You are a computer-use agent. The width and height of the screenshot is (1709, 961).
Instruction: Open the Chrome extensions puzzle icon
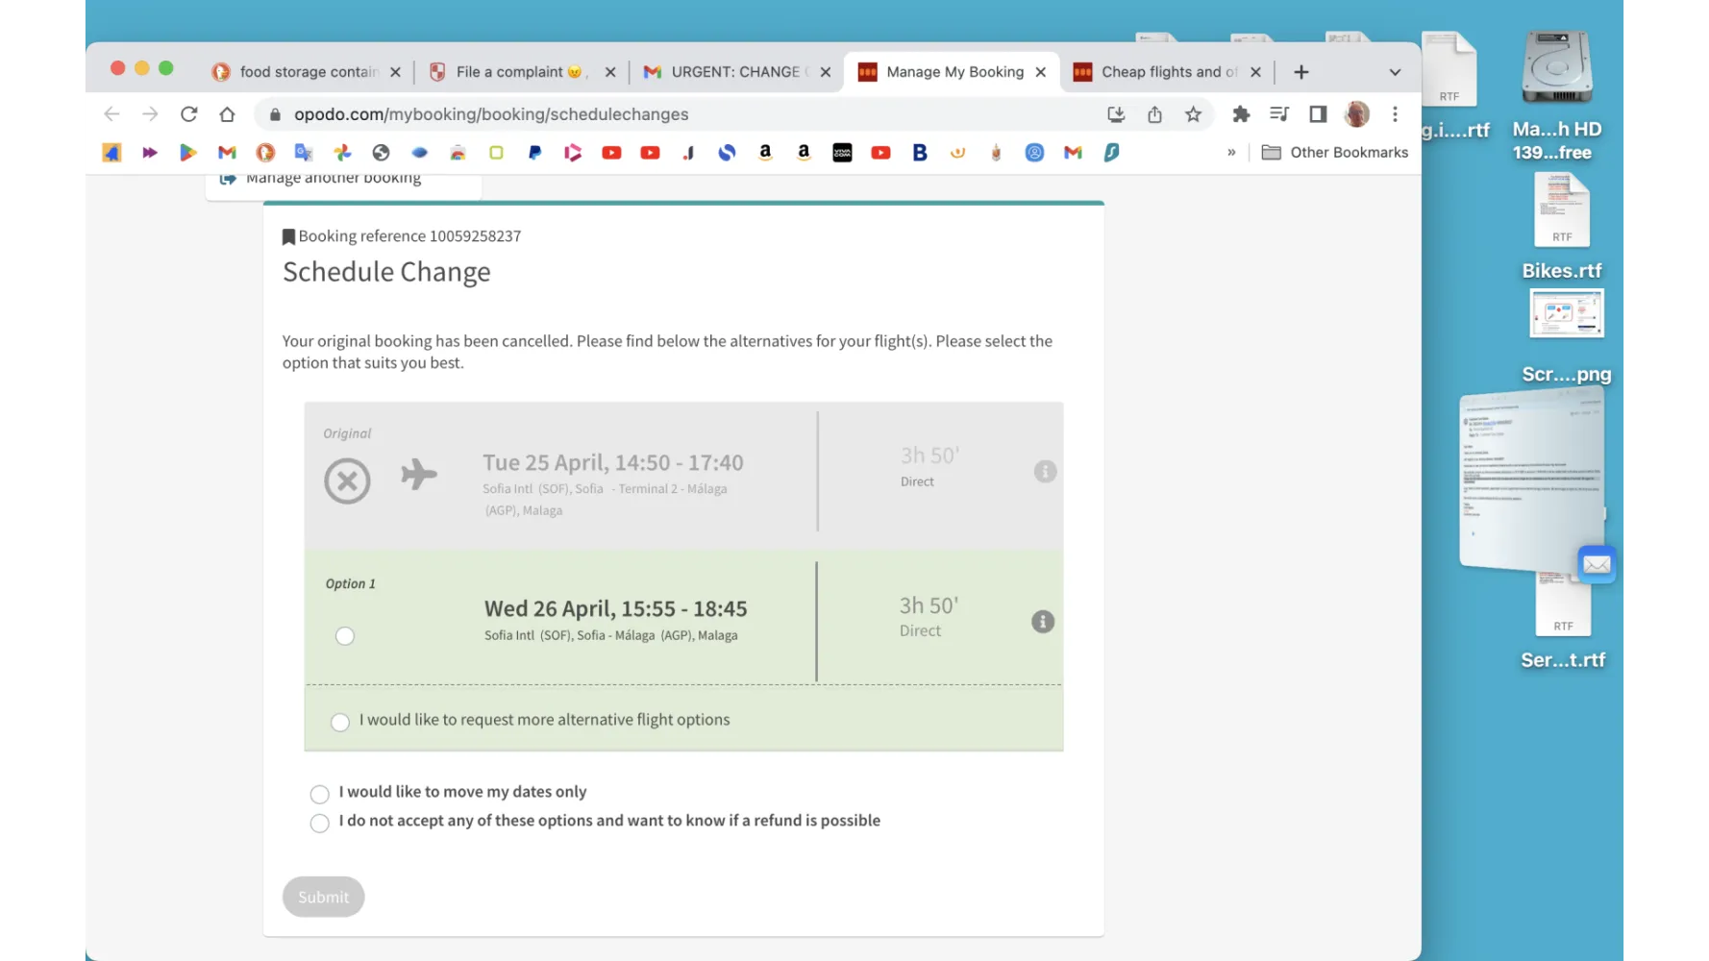(1241, 114)
